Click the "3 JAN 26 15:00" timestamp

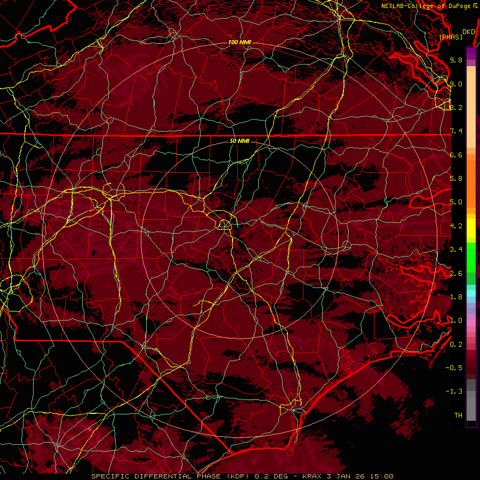pyautogui.click(x=361, y=476)
